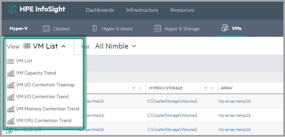Choose VM I/O Contention Trend view
The image size is (285, 137).
[42, 97]
